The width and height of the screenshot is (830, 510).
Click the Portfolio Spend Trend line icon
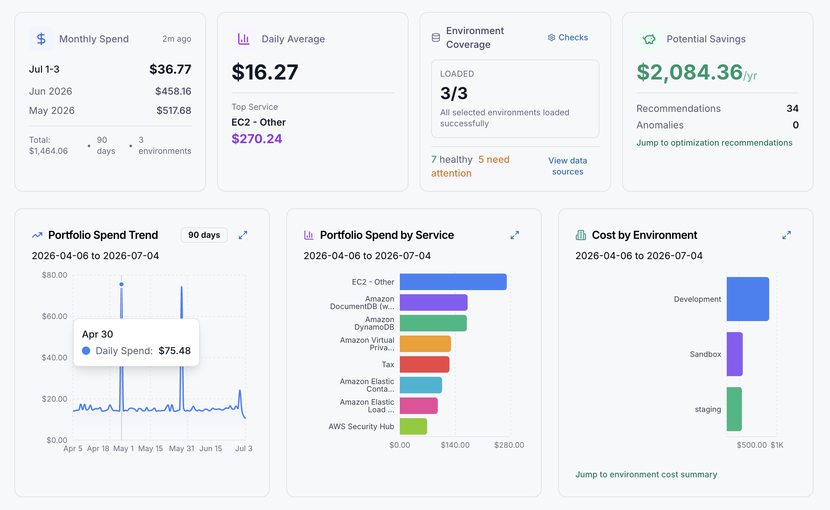(x=37, y=235)
